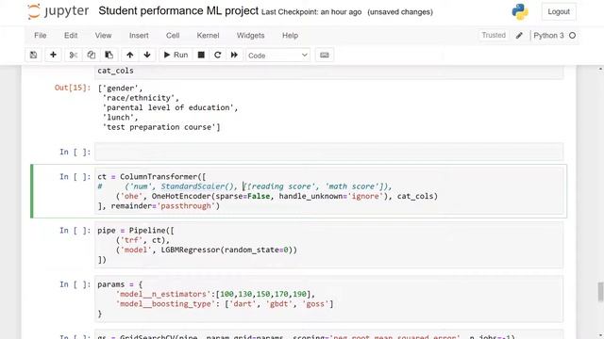Click the GridSearchCV code cell at bottom
604x339 pixels.
tap(329, 335)
